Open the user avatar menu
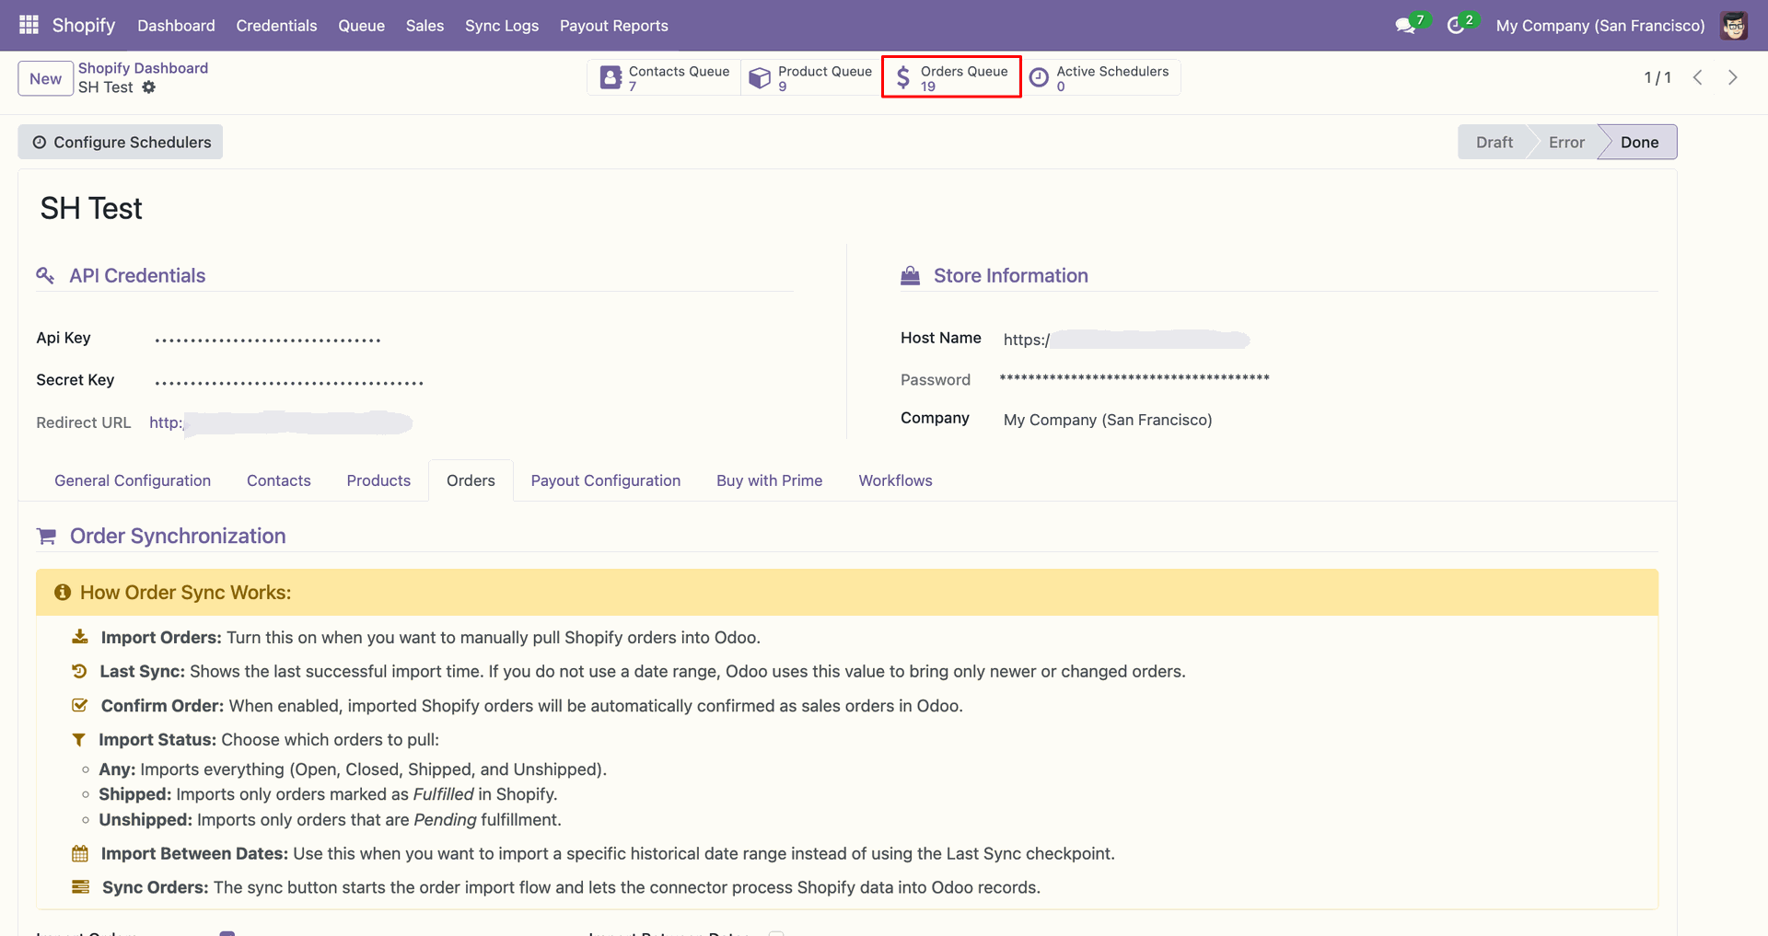 pyautogui.click(x=1734, y=26)
